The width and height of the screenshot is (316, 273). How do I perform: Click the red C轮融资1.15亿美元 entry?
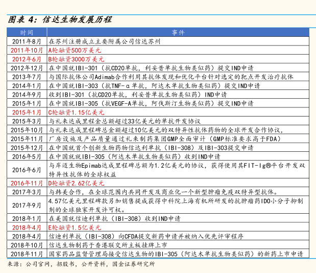pos(76,111)
